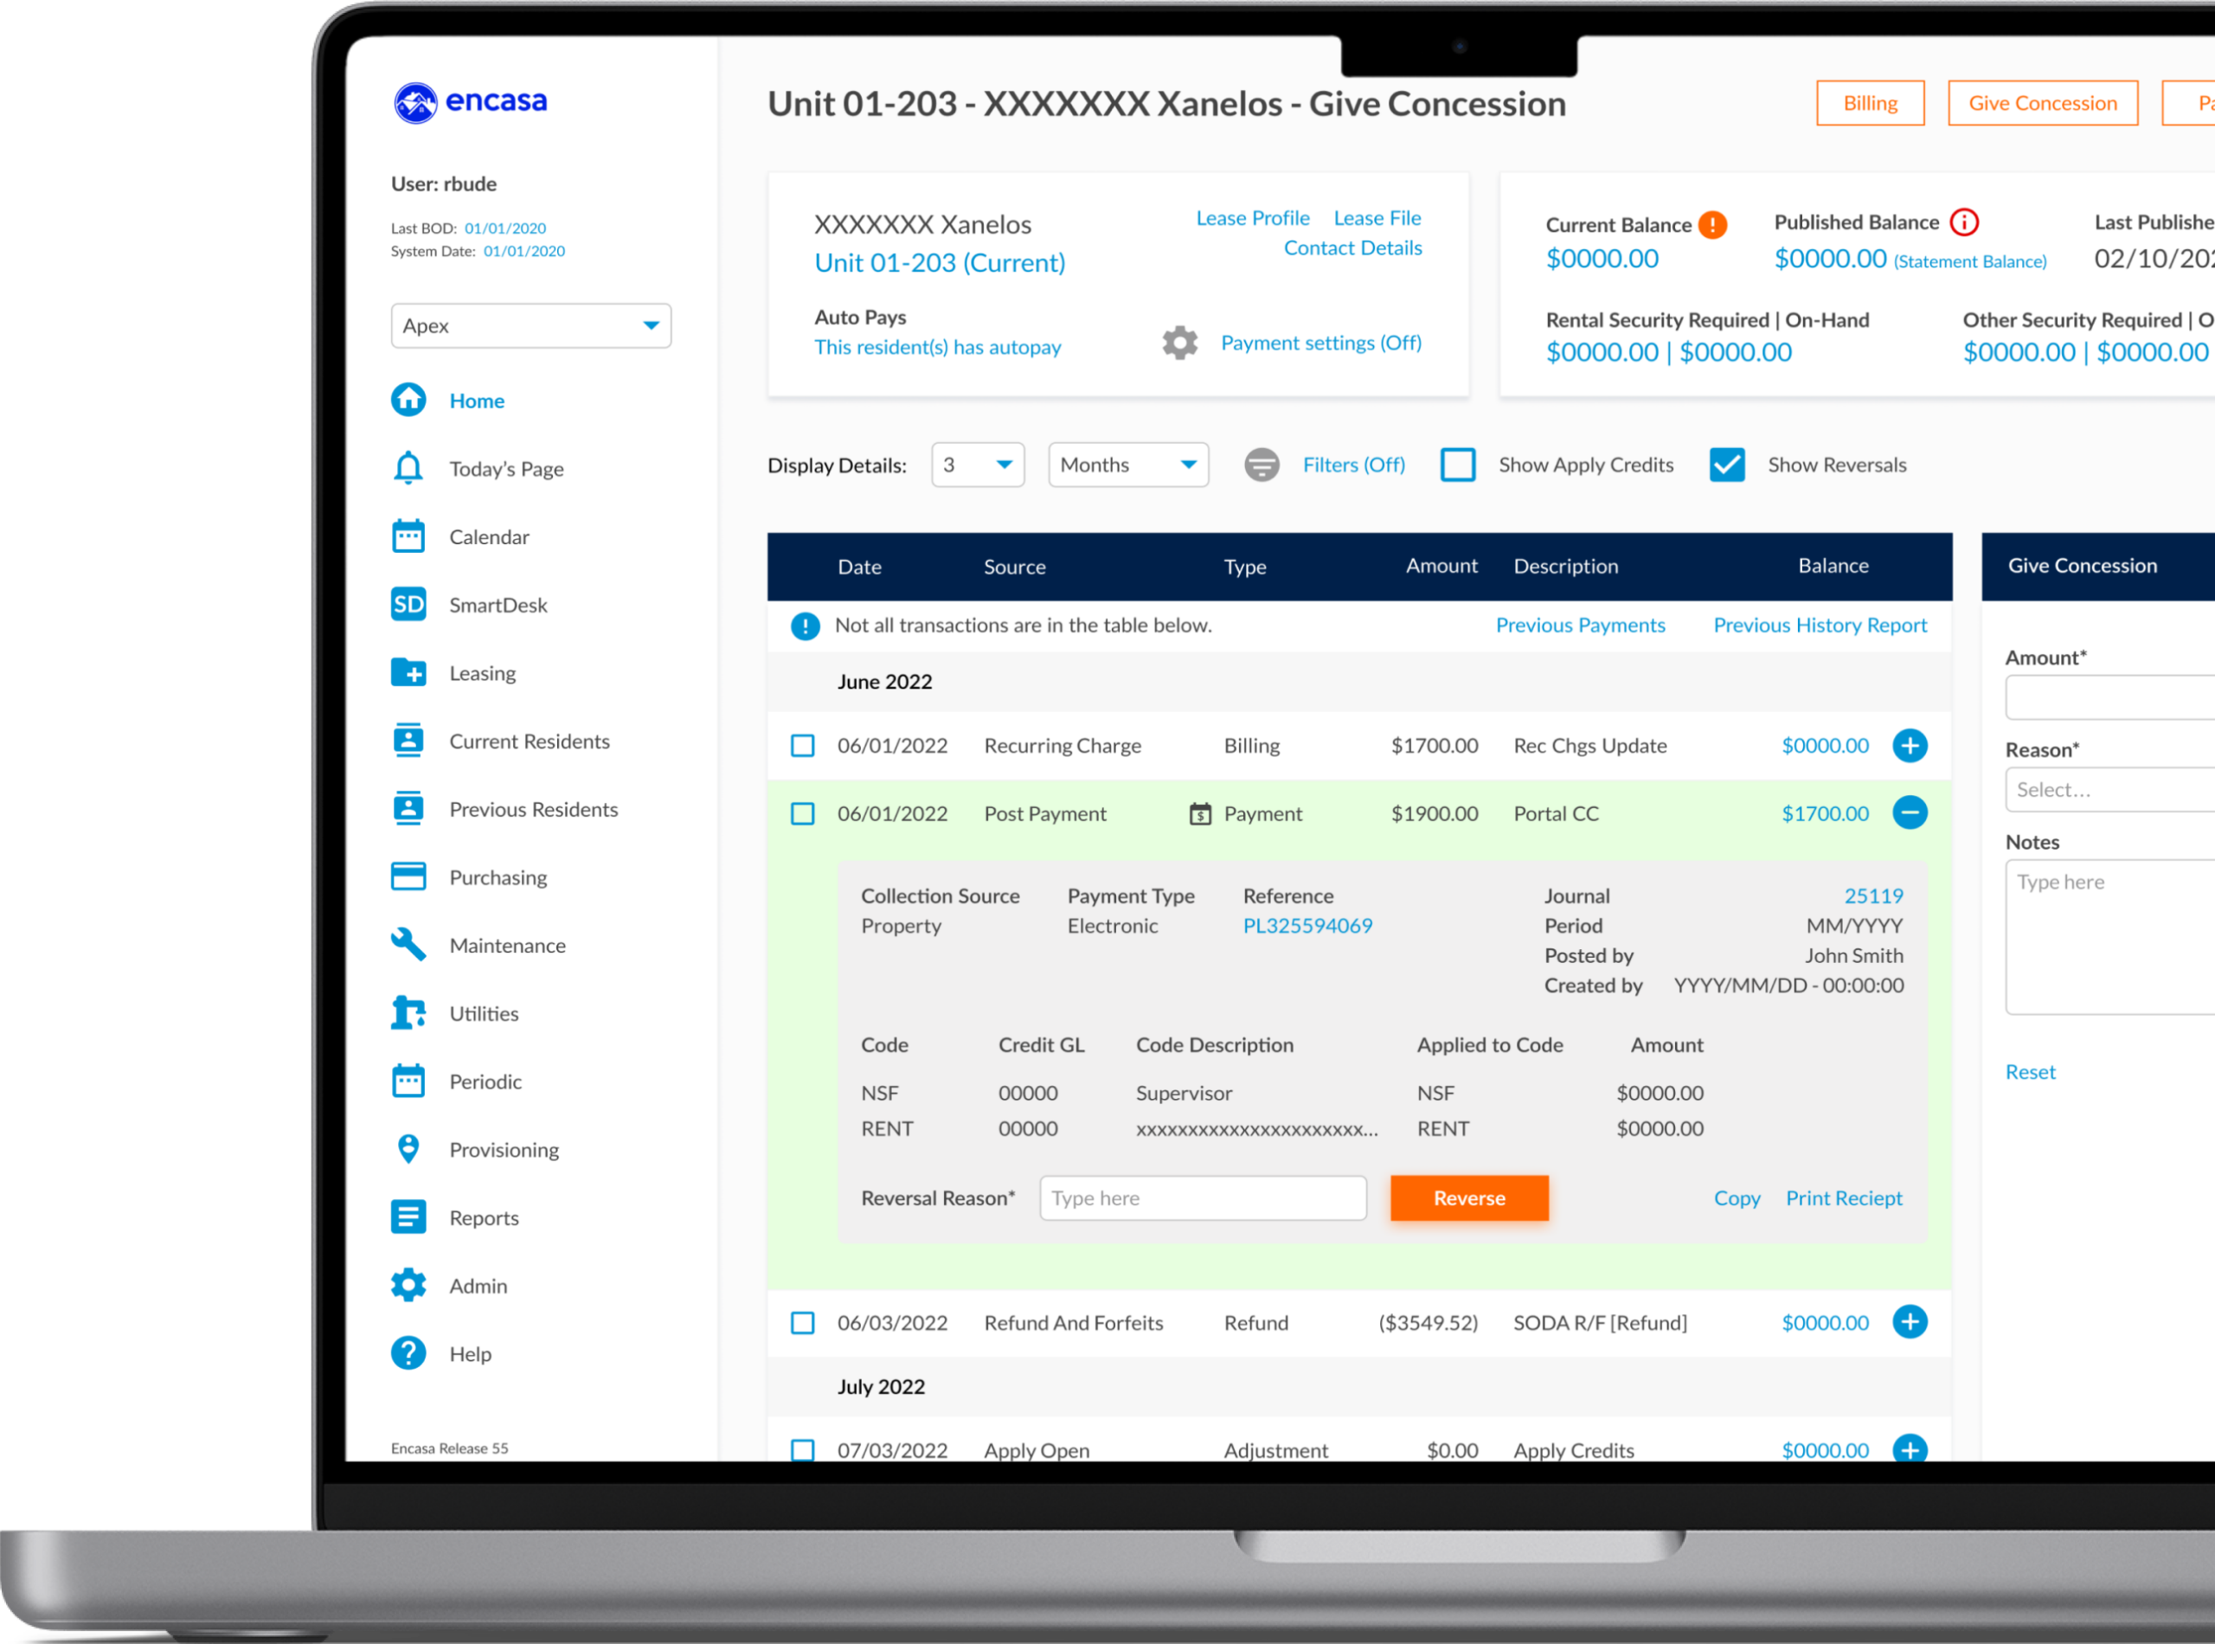The width and height of the screenshot is (2215, 1644).
Task: Click the Current Balance orange alert icon
Action: click(1711, 225)
